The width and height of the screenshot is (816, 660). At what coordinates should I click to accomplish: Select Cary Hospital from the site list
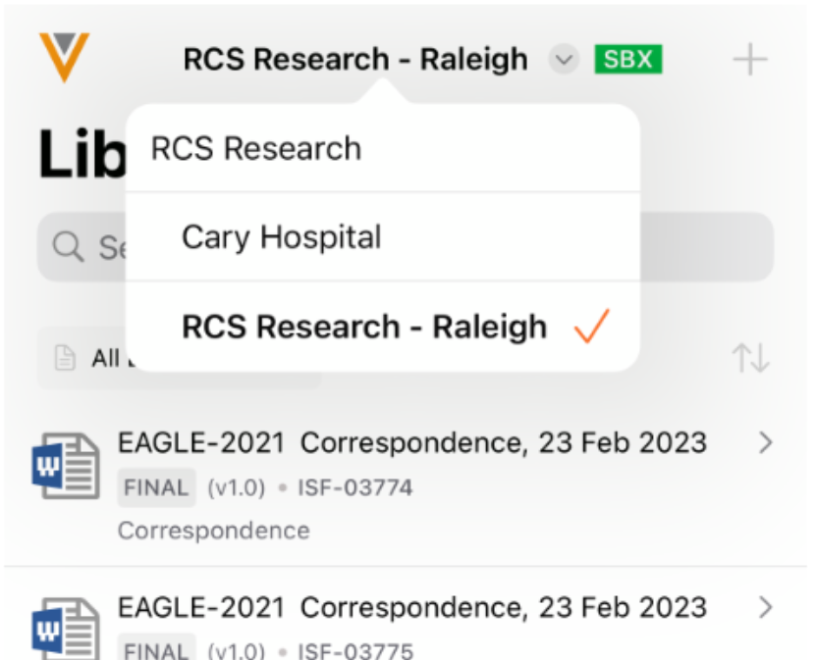[x=282, y=237]
